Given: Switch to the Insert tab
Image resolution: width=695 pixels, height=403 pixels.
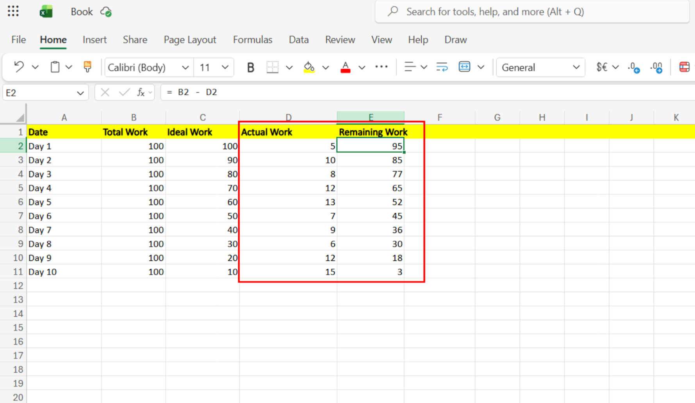Looking at the screenshot, I should [x=94, y=39].
